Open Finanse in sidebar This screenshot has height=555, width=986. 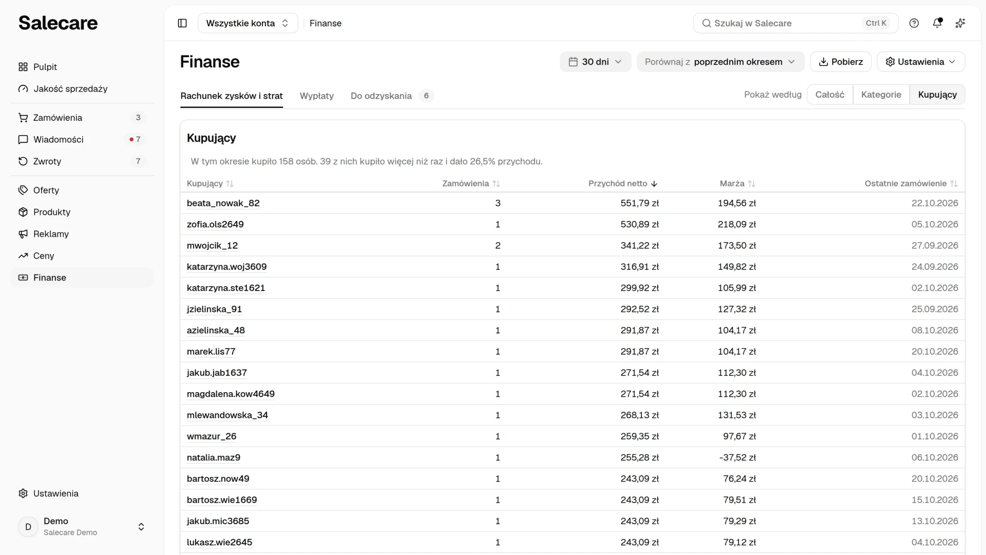[x=82, y=277]
